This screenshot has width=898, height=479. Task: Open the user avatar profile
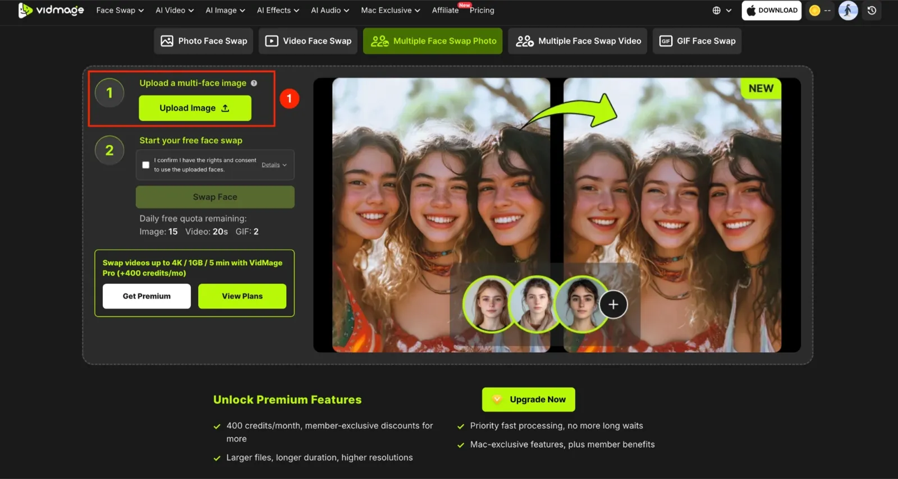point(848,10)
